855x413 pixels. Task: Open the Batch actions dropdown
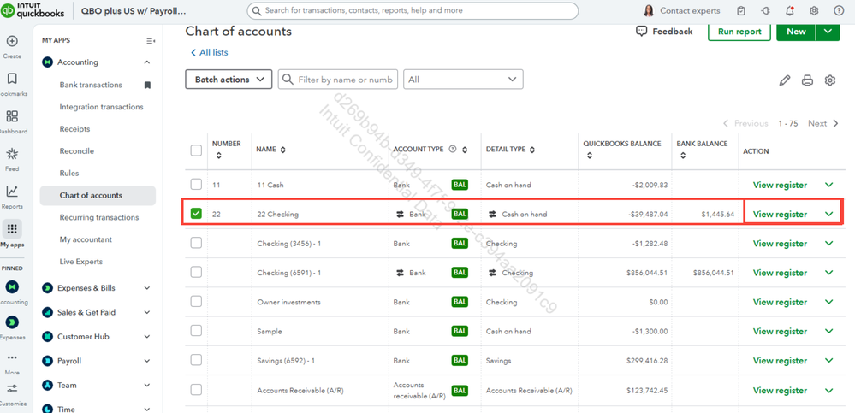tap(229, 79)
